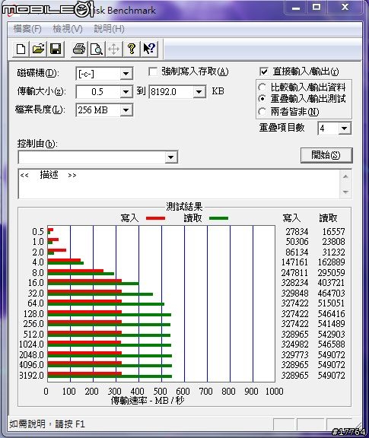Select the 兩者皆非(N) radio option
Screen dimensions: 369x438
pos(262,112)
